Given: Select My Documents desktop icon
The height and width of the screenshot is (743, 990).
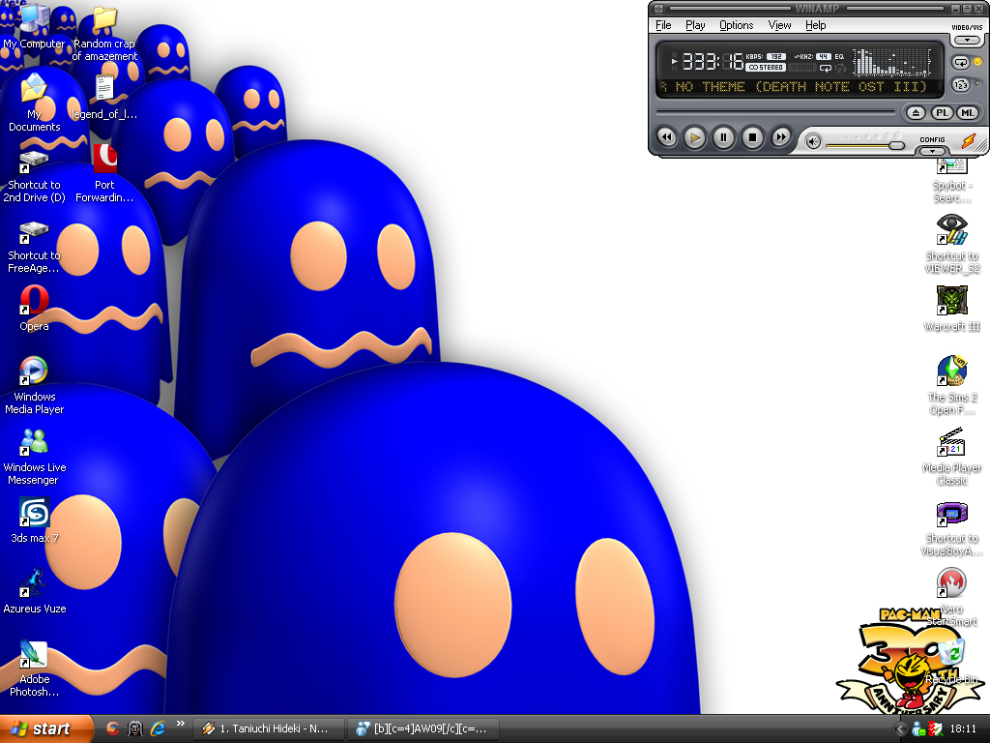Looking at the screenshot, I should (34, 103).
